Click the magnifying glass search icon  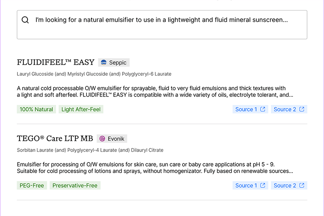[25, 20]
